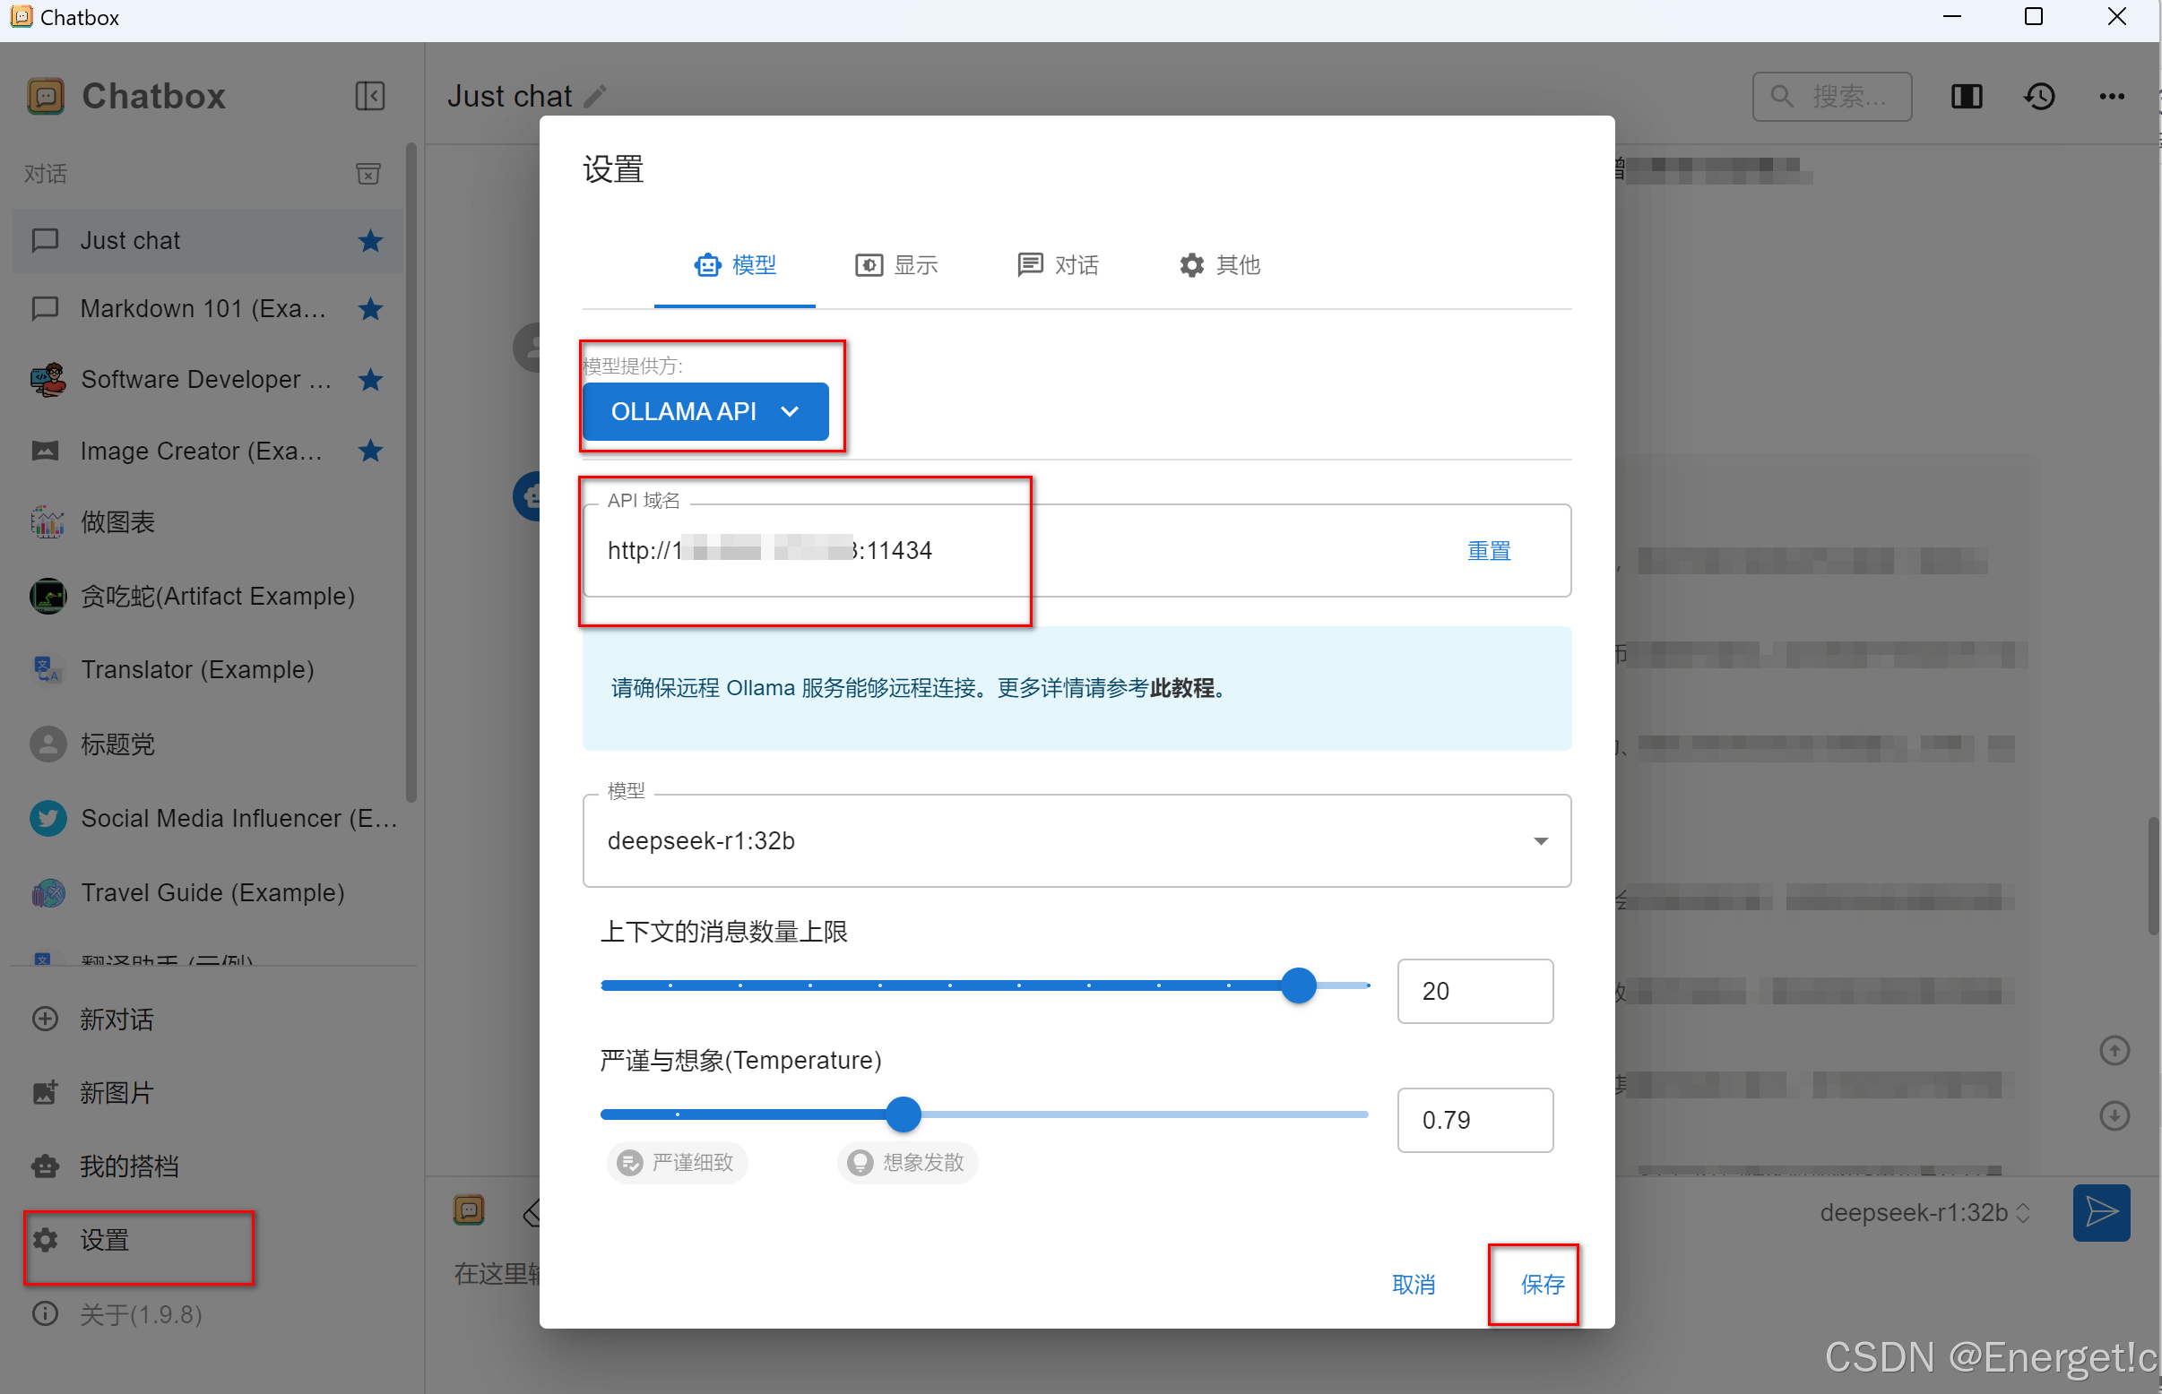Open the history clock icon in header

tap(2039, 96)
